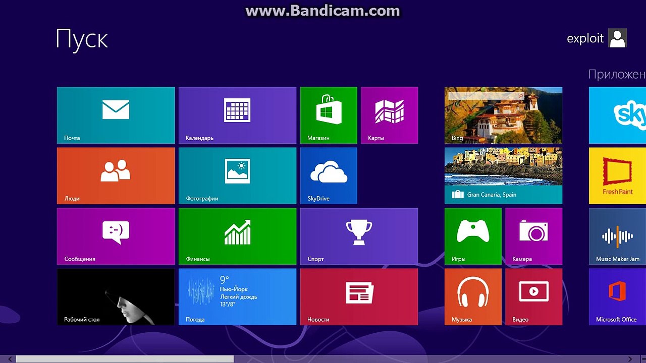The height and width of the screenshot is (363, 646).
Task: Launch the Игры games tile
Action: (473, 236)
